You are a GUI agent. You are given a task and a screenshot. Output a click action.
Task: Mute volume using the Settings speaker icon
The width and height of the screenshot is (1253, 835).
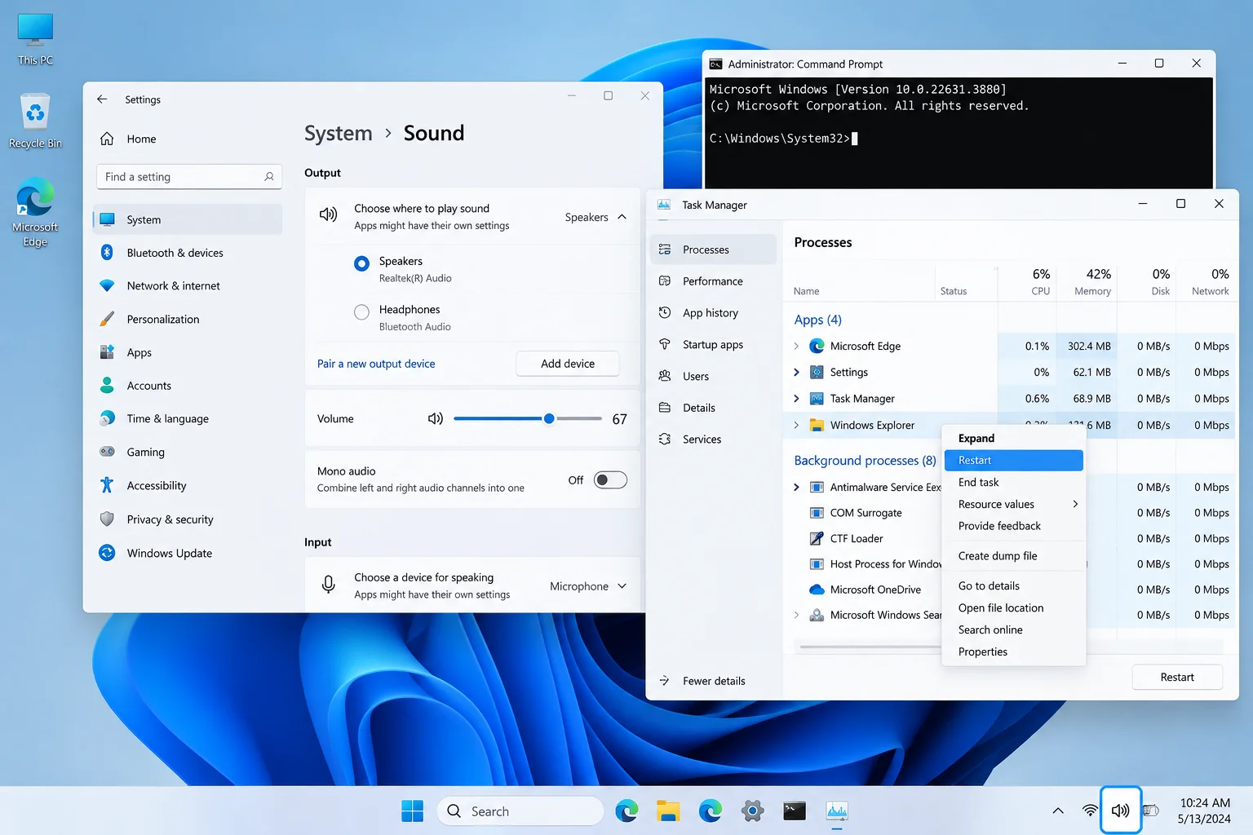436,419
